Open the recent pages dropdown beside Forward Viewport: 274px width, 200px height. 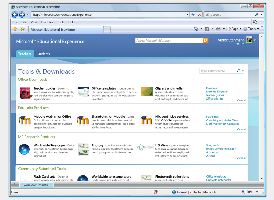coord(27,15)
